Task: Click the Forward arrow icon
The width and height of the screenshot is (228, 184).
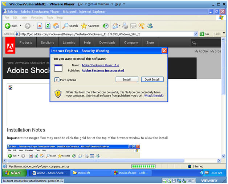Action: coord(27,26)
